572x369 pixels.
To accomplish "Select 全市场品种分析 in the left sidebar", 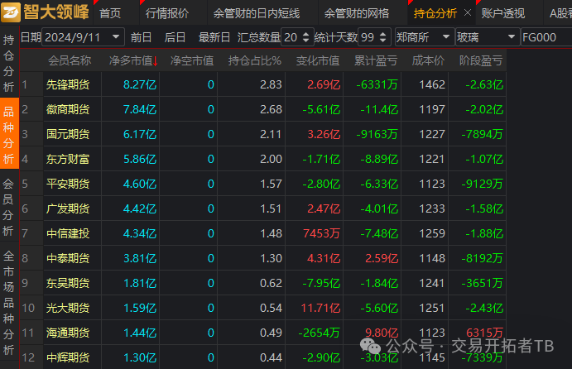I will (8, 303).
